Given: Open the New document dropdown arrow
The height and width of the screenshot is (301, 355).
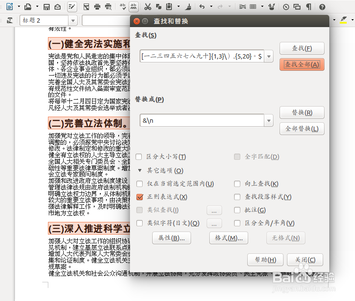Looking at the screenshot, I should [x=19, y=7].
